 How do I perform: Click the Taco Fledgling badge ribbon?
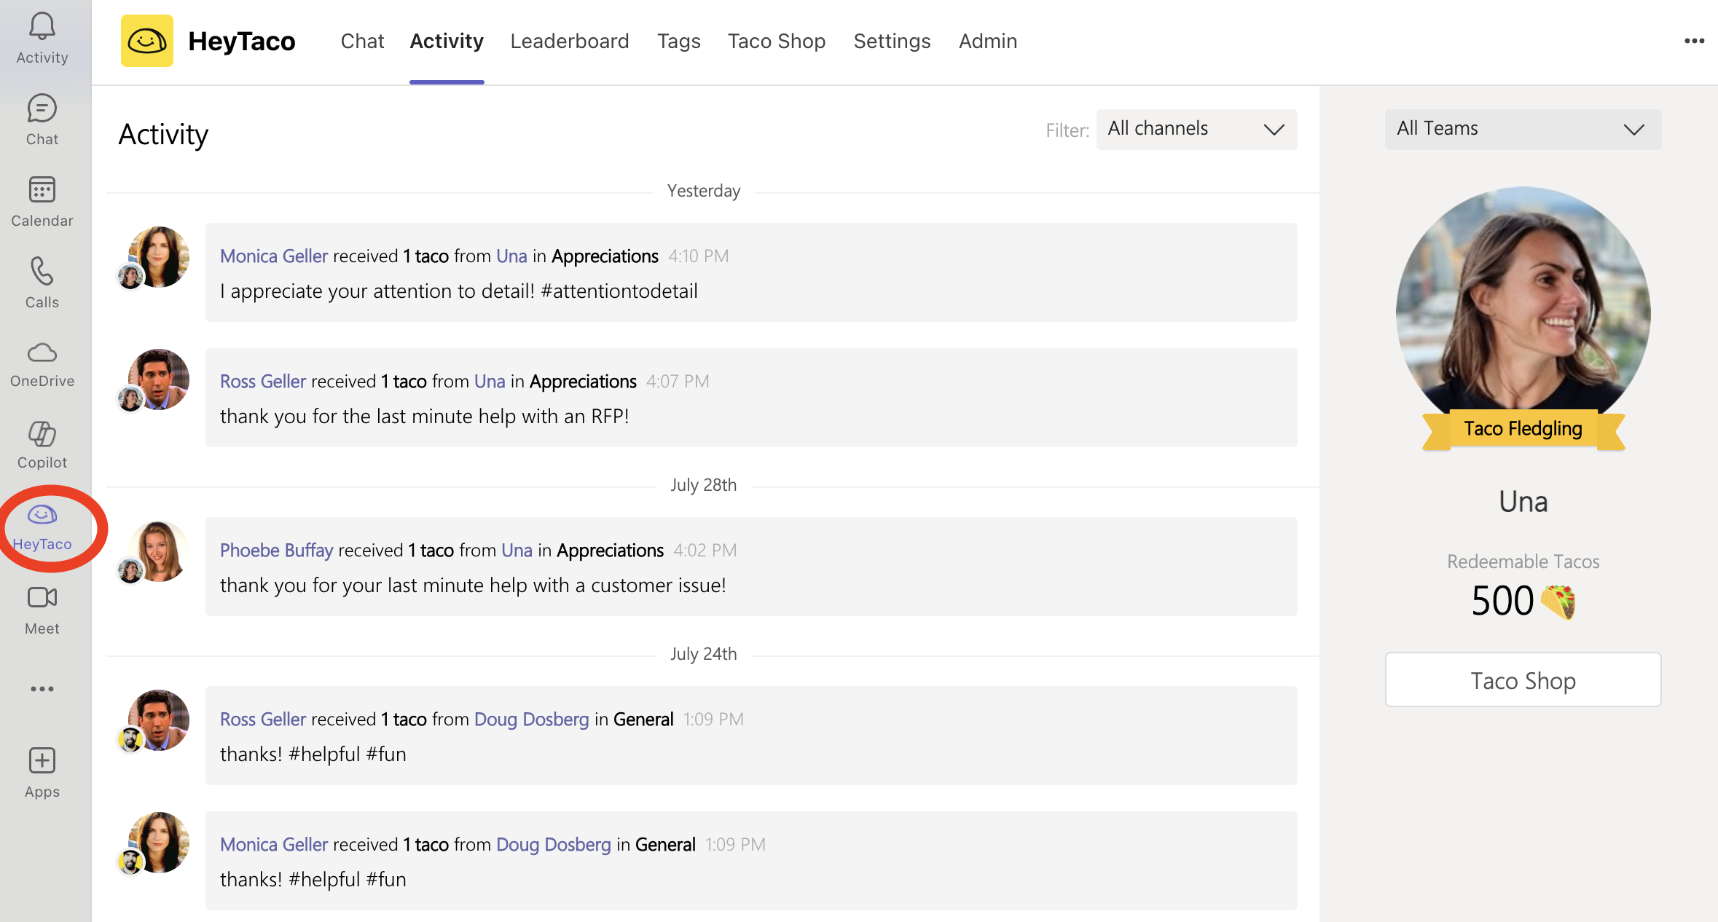(1523, 429)
